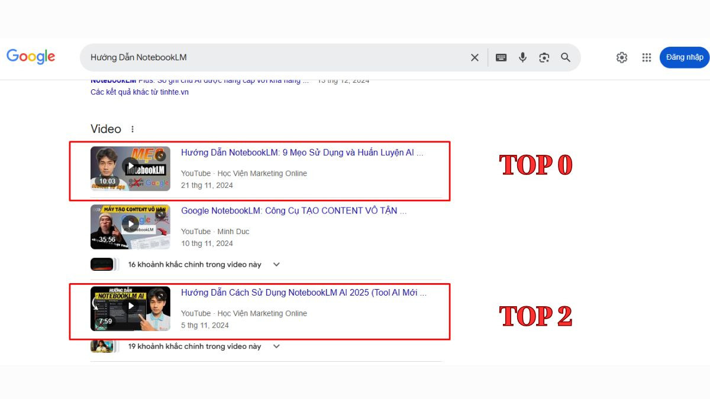
Task: Open the on-screen keyboard input tool
Action: tap(501, 57)
